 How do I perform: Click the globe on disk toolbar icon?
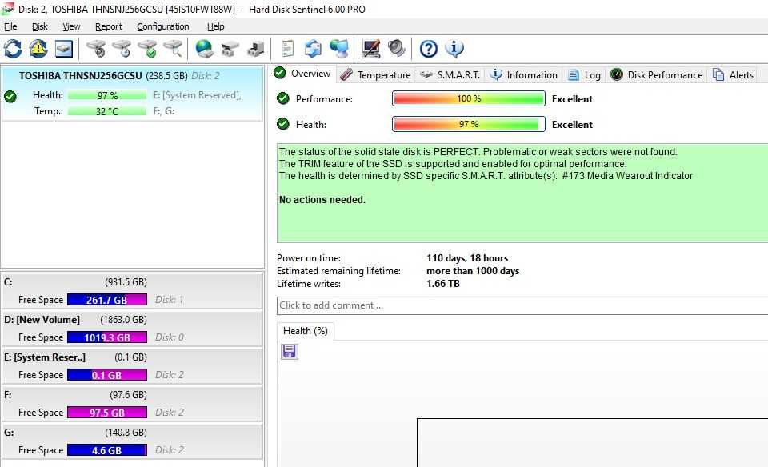pos(204,49)
